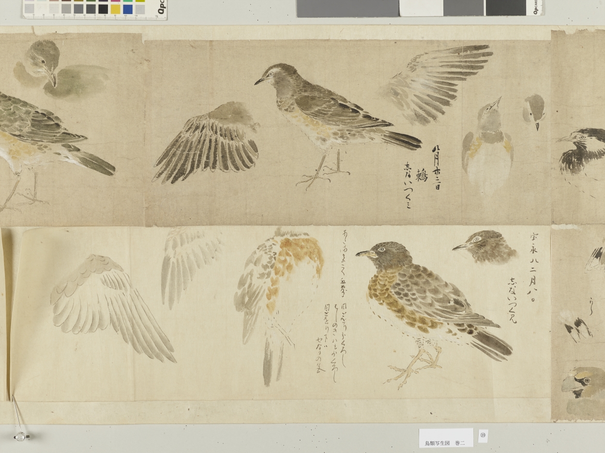The height and width of the screenshot is (453, 605).
Task: Click the 宝永八二月八日 date inscription
Action: [x=532, y=268]
